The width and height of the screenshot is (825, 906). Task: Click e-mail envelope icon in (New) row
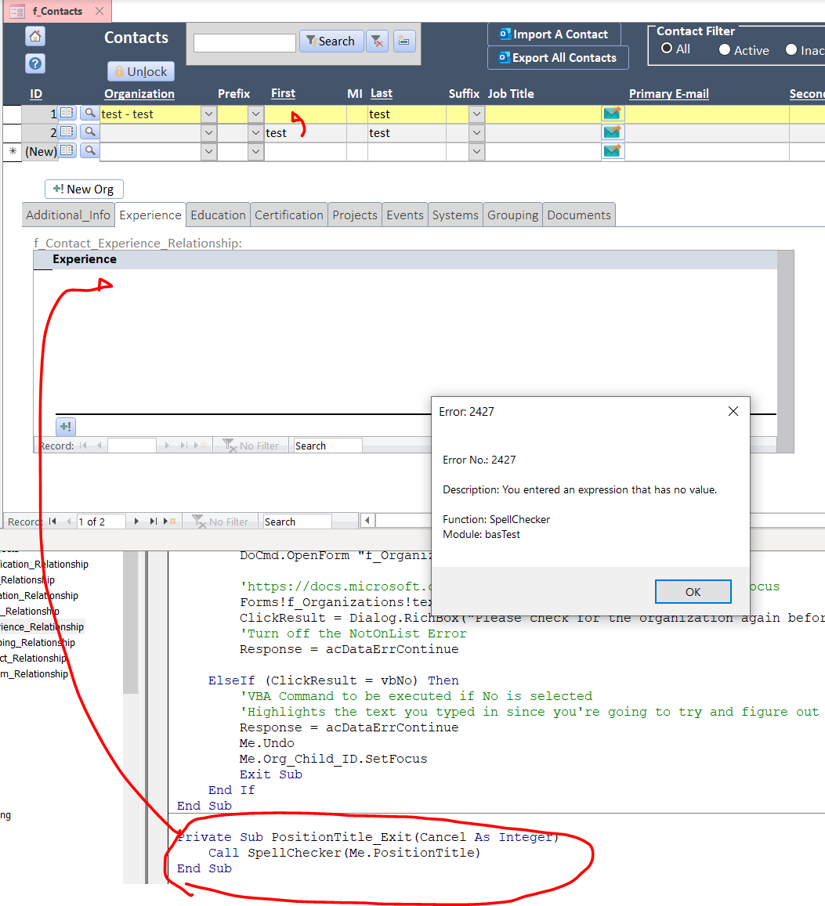(x=612, y=151)
